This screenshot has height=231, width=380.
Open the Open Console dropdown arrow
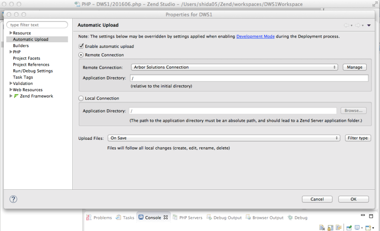pos(373,228)
